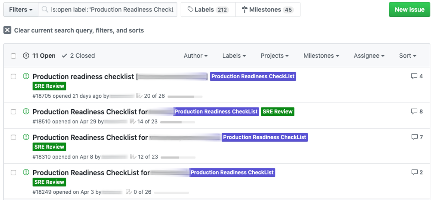The image size is (433, 200).
Task: Click the progress bar on issue #18510
Action: 177,122
